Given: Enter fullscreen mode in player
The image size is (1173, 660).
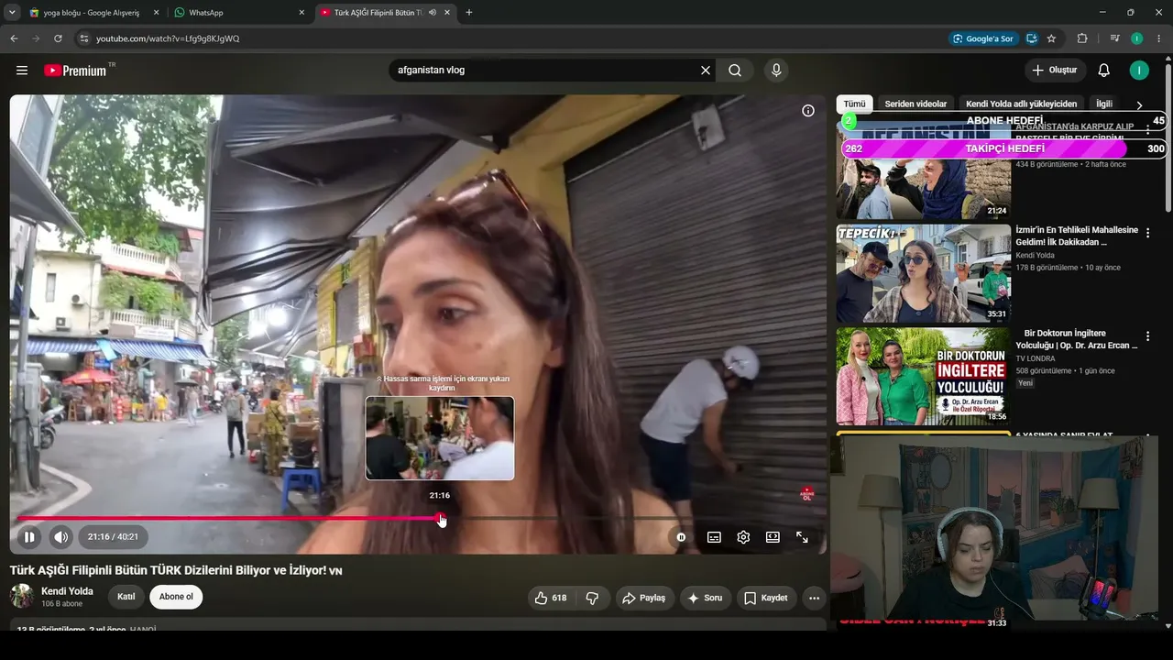Looking at the screenshot, I should point(802,537).
